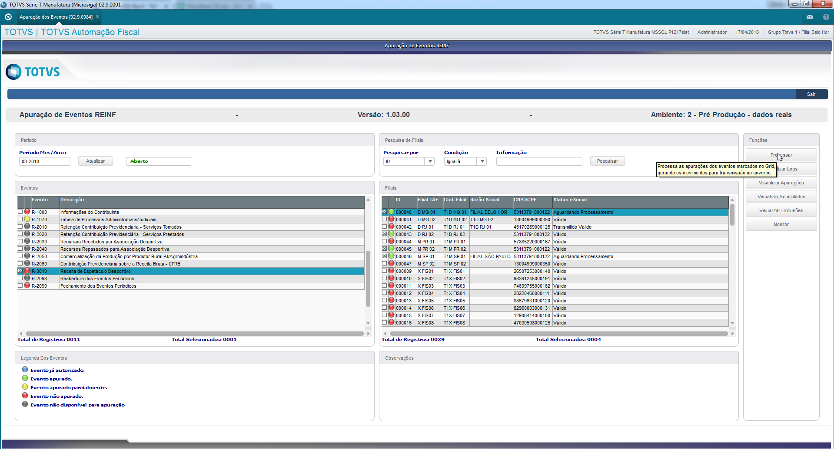Select row 'Reabertura dos Eventos Periódicos'
The height and width of the screenshot is (449, 834).
[x=191, y=279]
